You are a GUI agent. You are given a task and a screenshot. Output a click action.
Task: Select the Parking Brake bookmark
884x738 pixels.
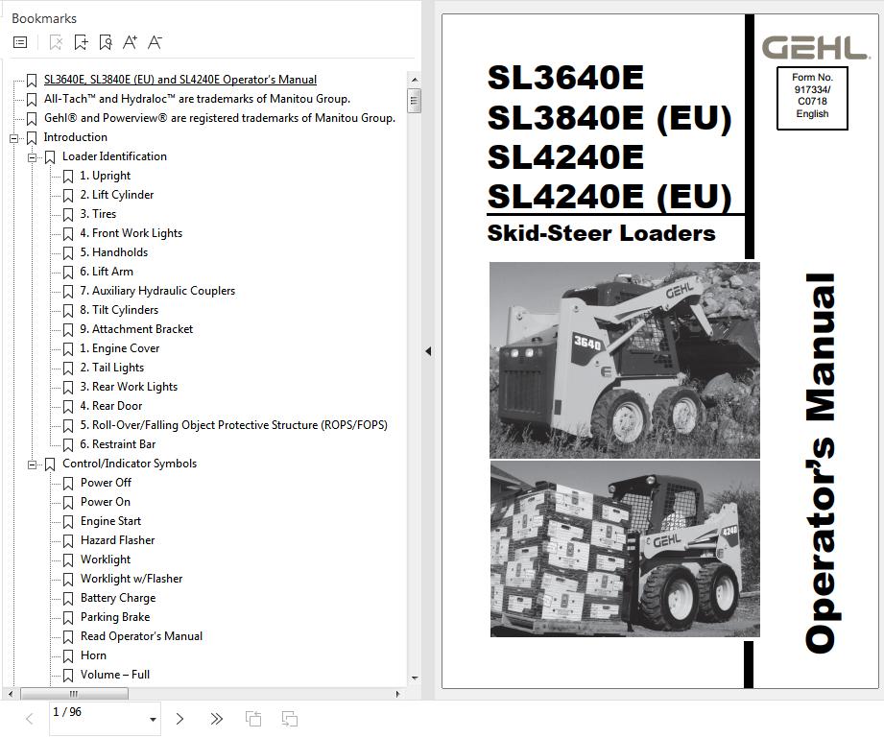pos(115,617)
